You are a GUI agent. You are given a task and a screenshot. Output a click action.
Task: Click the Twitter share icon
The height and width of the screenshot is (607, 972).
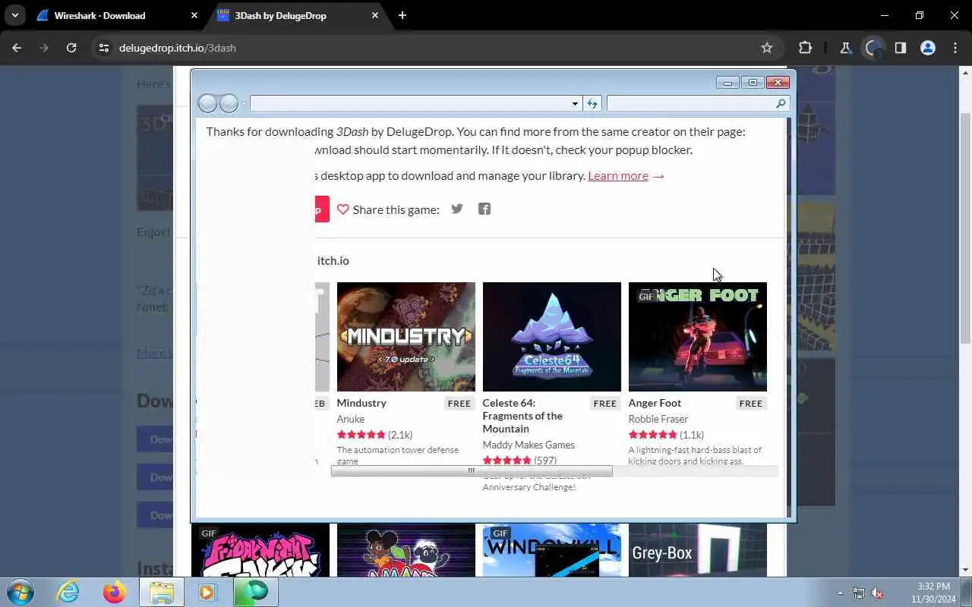coord(456,209)
